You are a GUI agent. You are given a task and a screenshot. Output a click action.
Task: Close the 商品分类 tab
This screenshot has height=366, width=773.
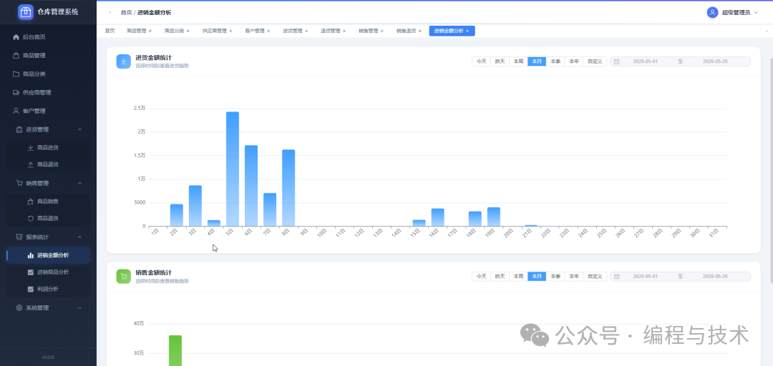pyautogui.click(x=188, y=31)
